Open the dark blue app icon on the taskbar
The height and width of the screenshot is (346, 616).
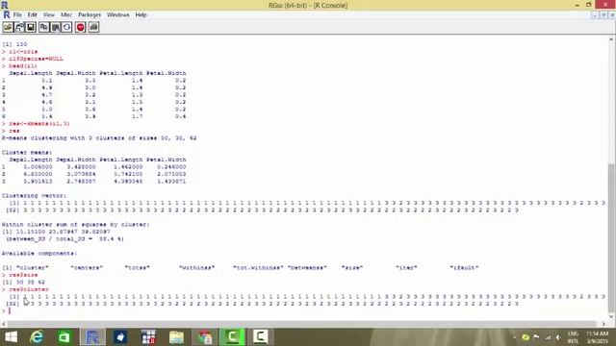pyautogui.click(x=120, y=337)
